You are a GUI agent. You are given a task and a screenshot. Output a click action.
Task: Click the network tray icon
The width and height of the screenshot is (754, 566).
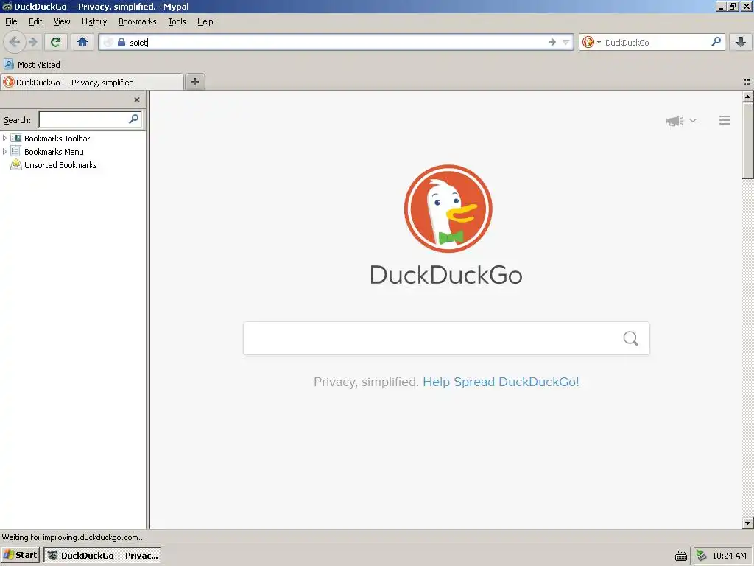pyautogui.click(x=701, y=556)
